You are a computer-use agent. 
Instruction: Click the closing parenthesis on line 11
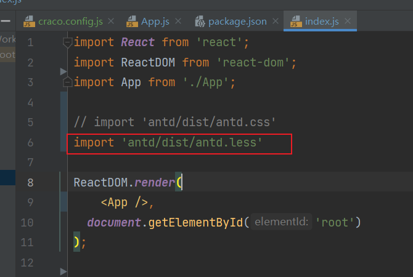click(x=76, y=242)
